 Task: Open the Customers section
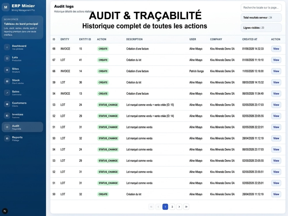[22, 104]
